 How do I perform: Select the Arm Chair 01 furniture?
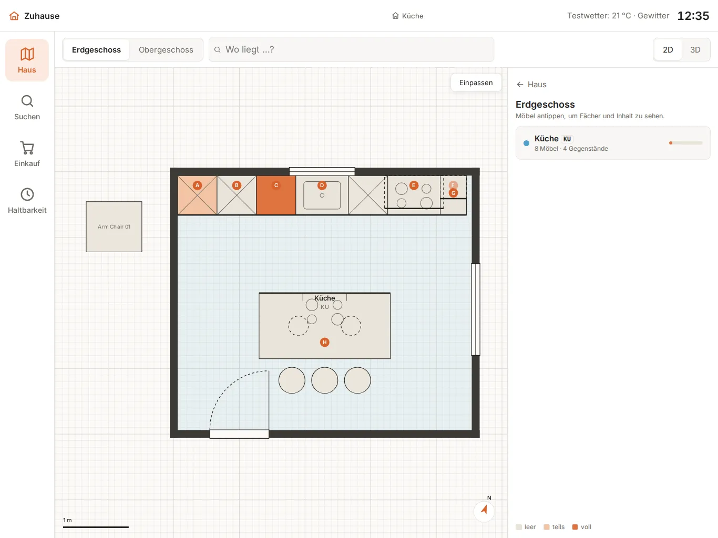click(114, 227)
